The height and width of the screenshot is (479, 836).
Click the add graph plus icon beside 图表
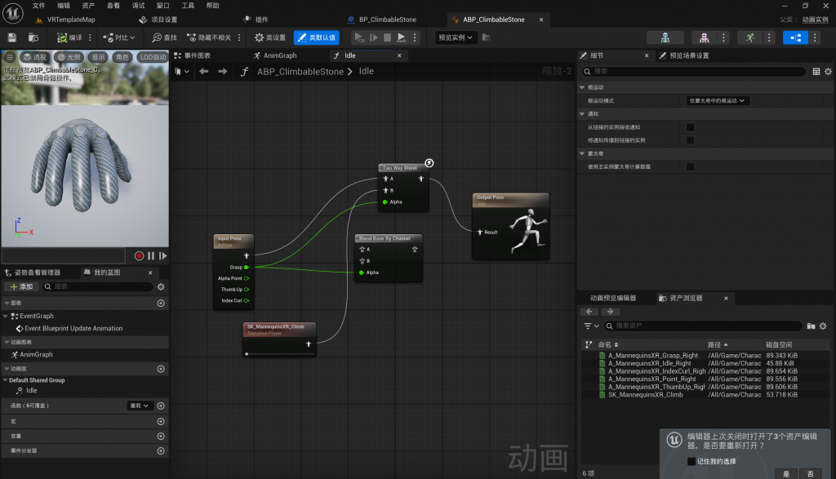click(x=161, y=303)
